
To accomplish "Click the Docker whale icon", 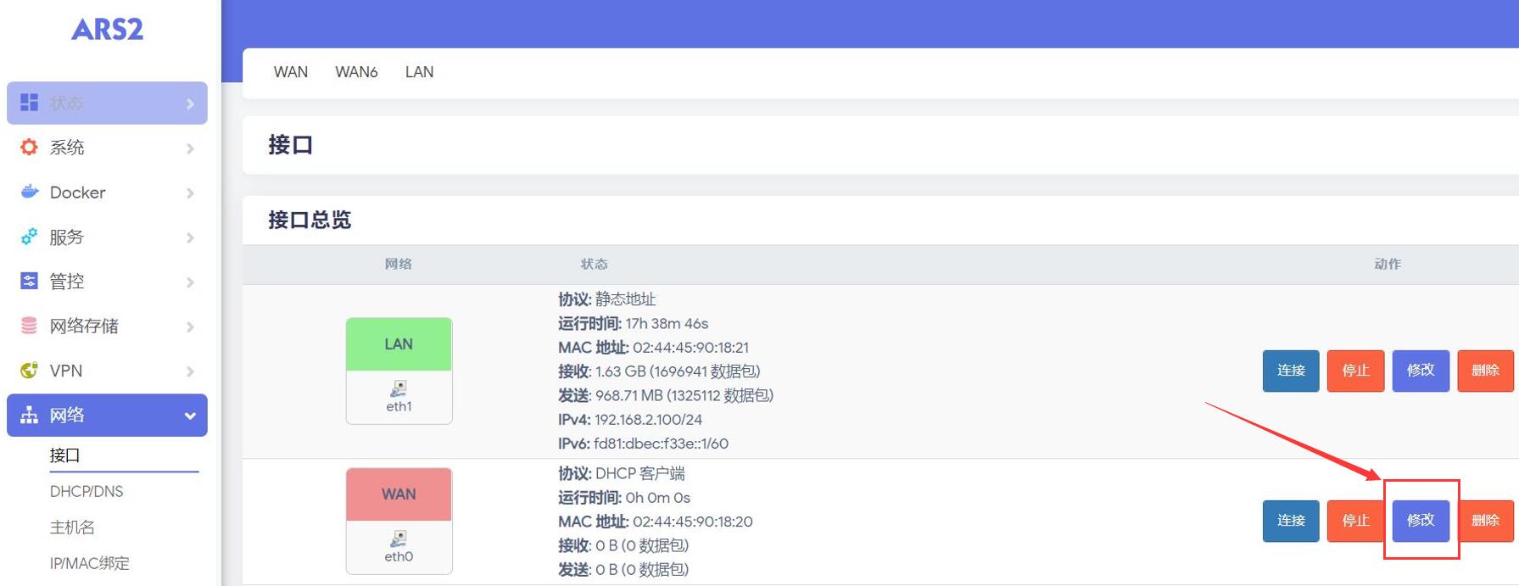I will tap(29, 192).
